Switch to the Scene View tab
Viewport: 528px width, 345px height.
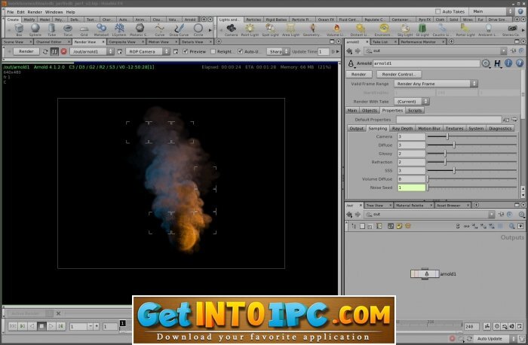(14, 41)
